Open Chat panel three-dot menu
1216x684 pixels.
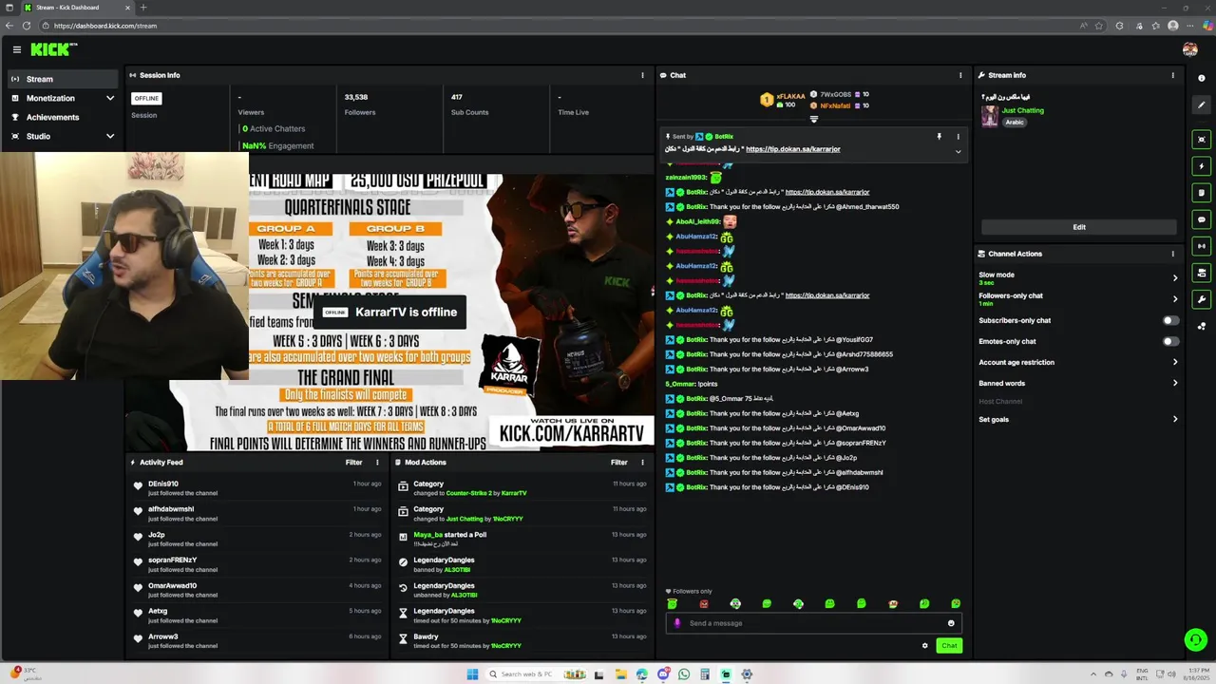click(960, 75)
